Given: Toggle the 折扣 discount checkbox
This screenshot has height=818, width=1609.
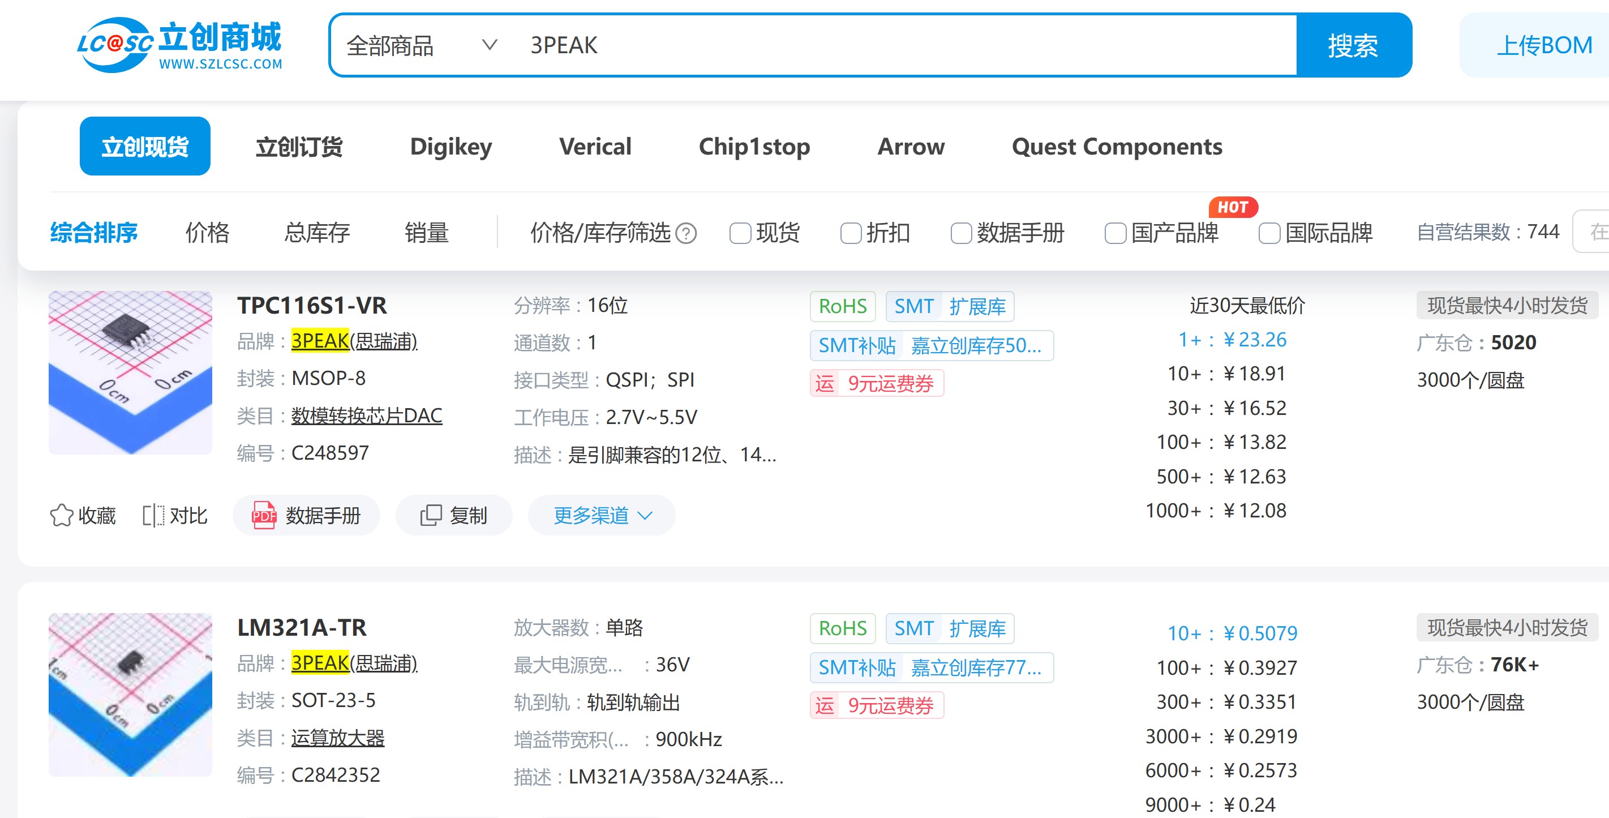Looking at the screenshot, I should coord(851,233).
